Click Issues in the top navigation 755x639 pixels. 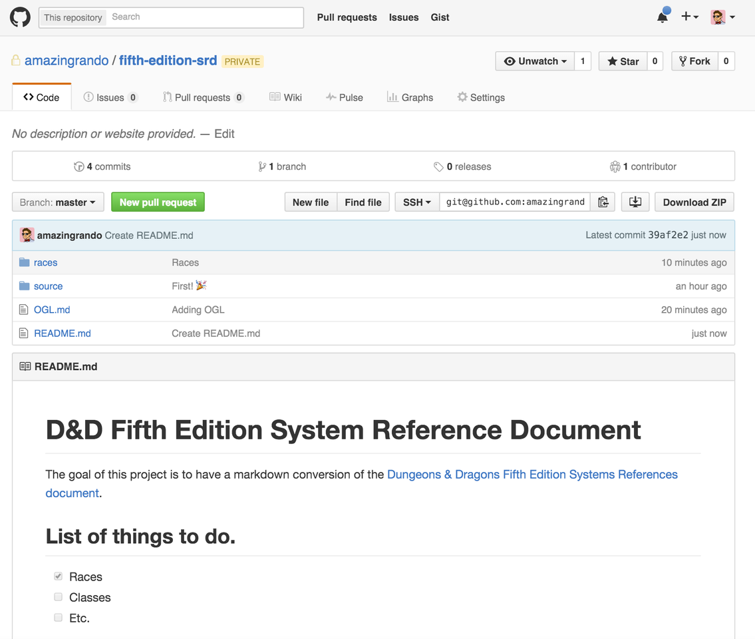pos(404,17)
